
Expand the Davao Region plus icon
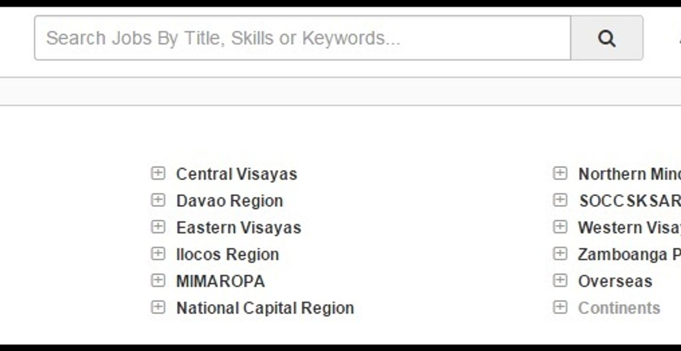coord(158,200)
